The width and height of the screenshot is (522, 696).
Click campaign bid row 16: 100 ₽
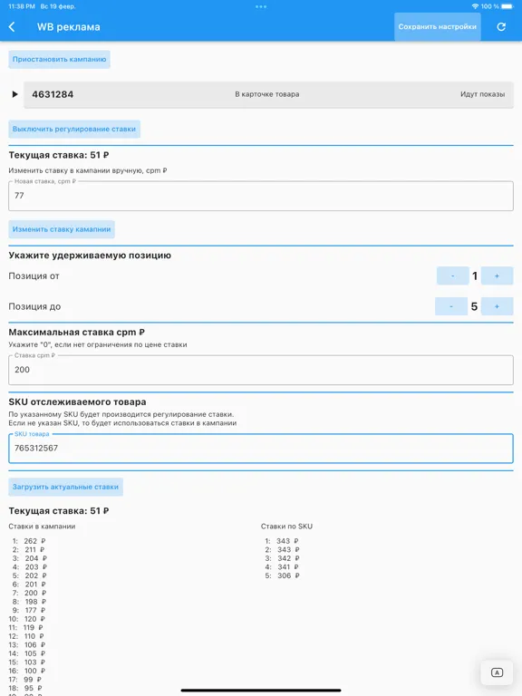(27, 671)
